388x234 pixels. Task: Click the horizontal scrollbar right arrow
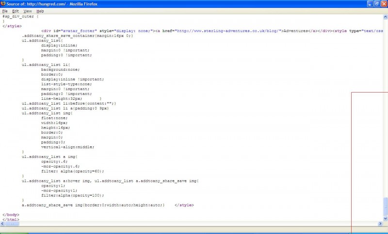(380, 224)
